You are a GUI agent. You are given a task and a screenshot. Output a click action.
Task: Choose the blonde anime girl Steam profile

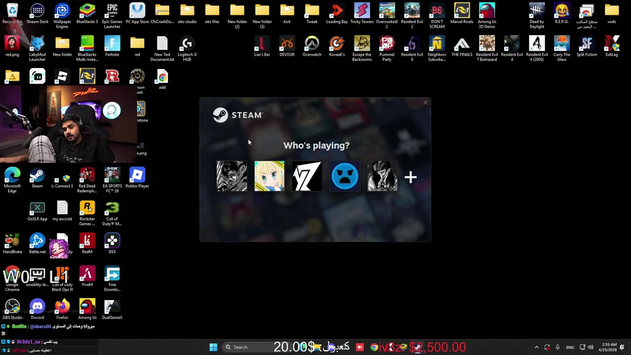point(269,176)
